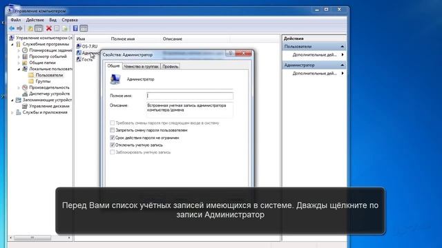Expand Службы и приложения branch
Screen dimensions: 442x248
click(x=12, y=112)
